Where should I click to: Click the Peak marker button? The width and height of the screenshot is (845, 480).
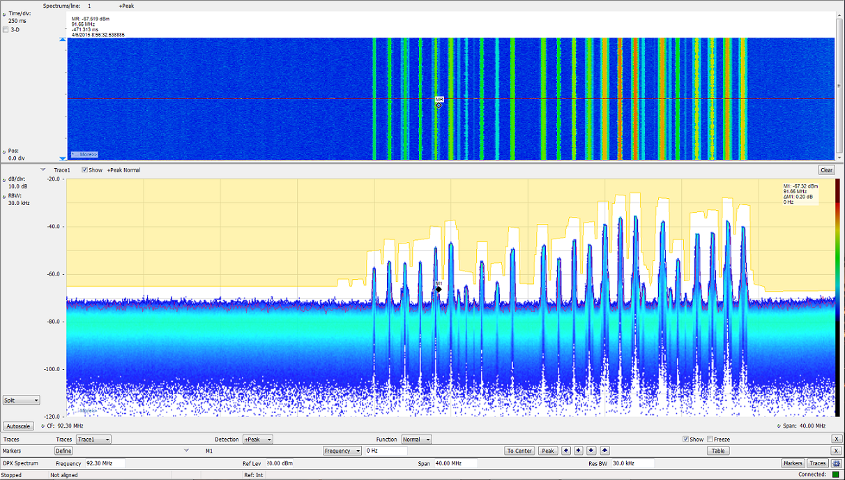pyautogui.click(x=548, y=451)
